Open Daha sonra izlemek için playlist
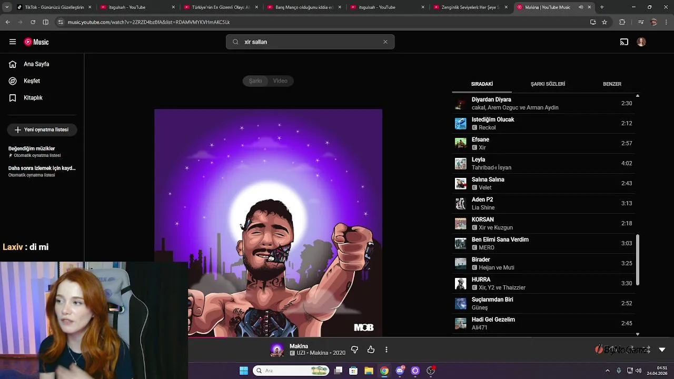The height and width of the screenshot is (379, 674). (x=42, y=171)
